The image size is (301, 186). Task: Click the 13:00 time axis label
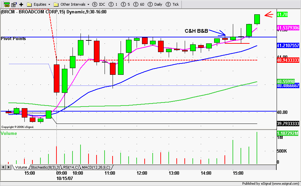(174, 173)
